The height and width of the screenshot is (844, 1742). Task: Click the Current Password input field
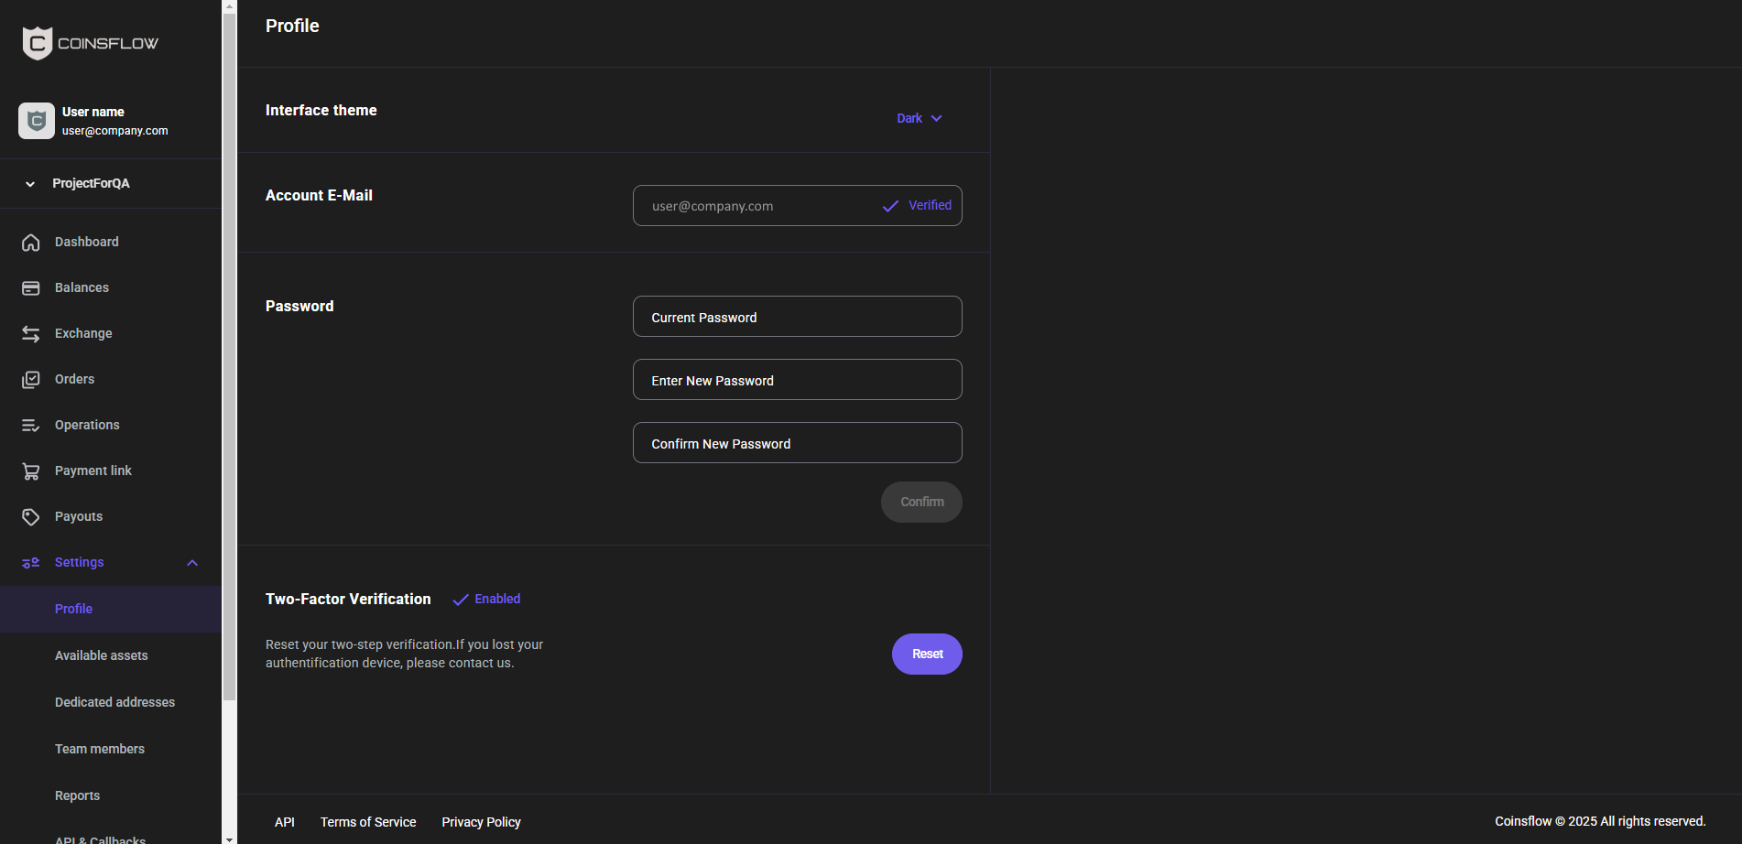(796, 317)
